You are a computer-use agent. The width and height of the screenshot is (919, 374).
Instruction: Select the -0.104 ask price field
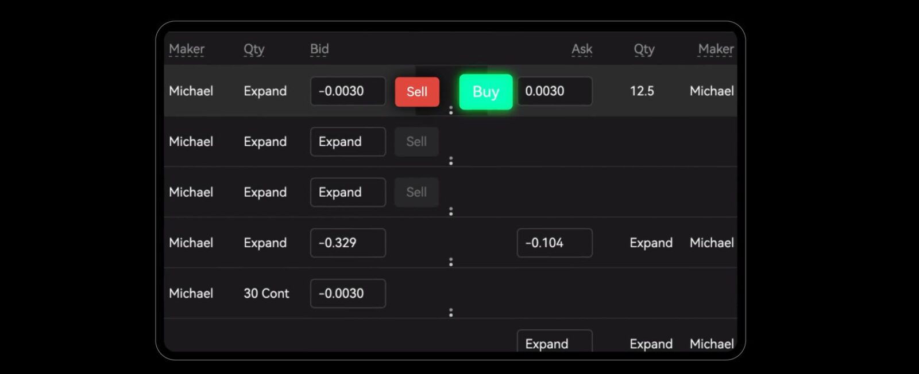coord(554,243)
